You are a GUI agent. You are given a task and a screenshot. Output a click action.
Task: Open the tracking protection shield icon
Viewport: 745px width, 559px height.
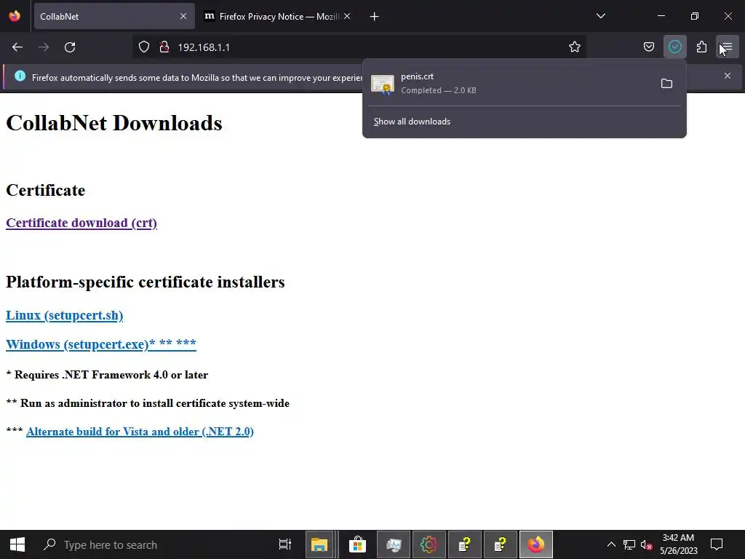[x=144, y=47]
